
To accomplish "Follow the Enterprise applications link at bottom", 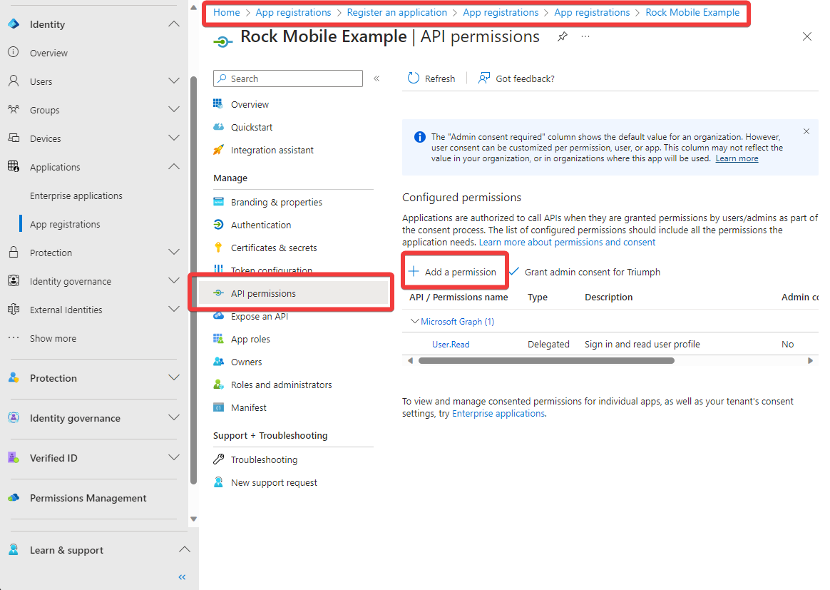I will 498,413.
